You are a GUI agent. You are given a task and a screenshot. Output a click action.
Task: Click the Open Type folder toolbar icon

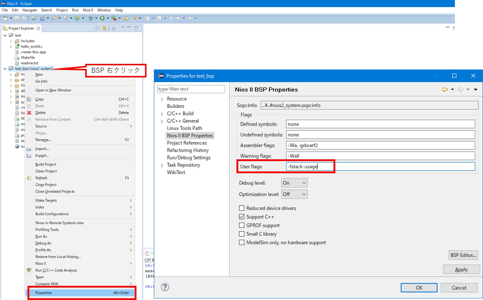pyautogui.click(x=126, y=18)
